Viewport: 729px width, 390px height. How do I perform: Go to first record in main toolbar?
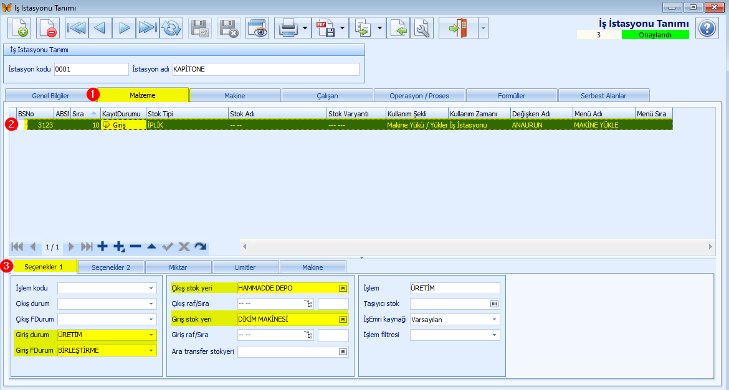pyautogui.click(x=76, y=29)
